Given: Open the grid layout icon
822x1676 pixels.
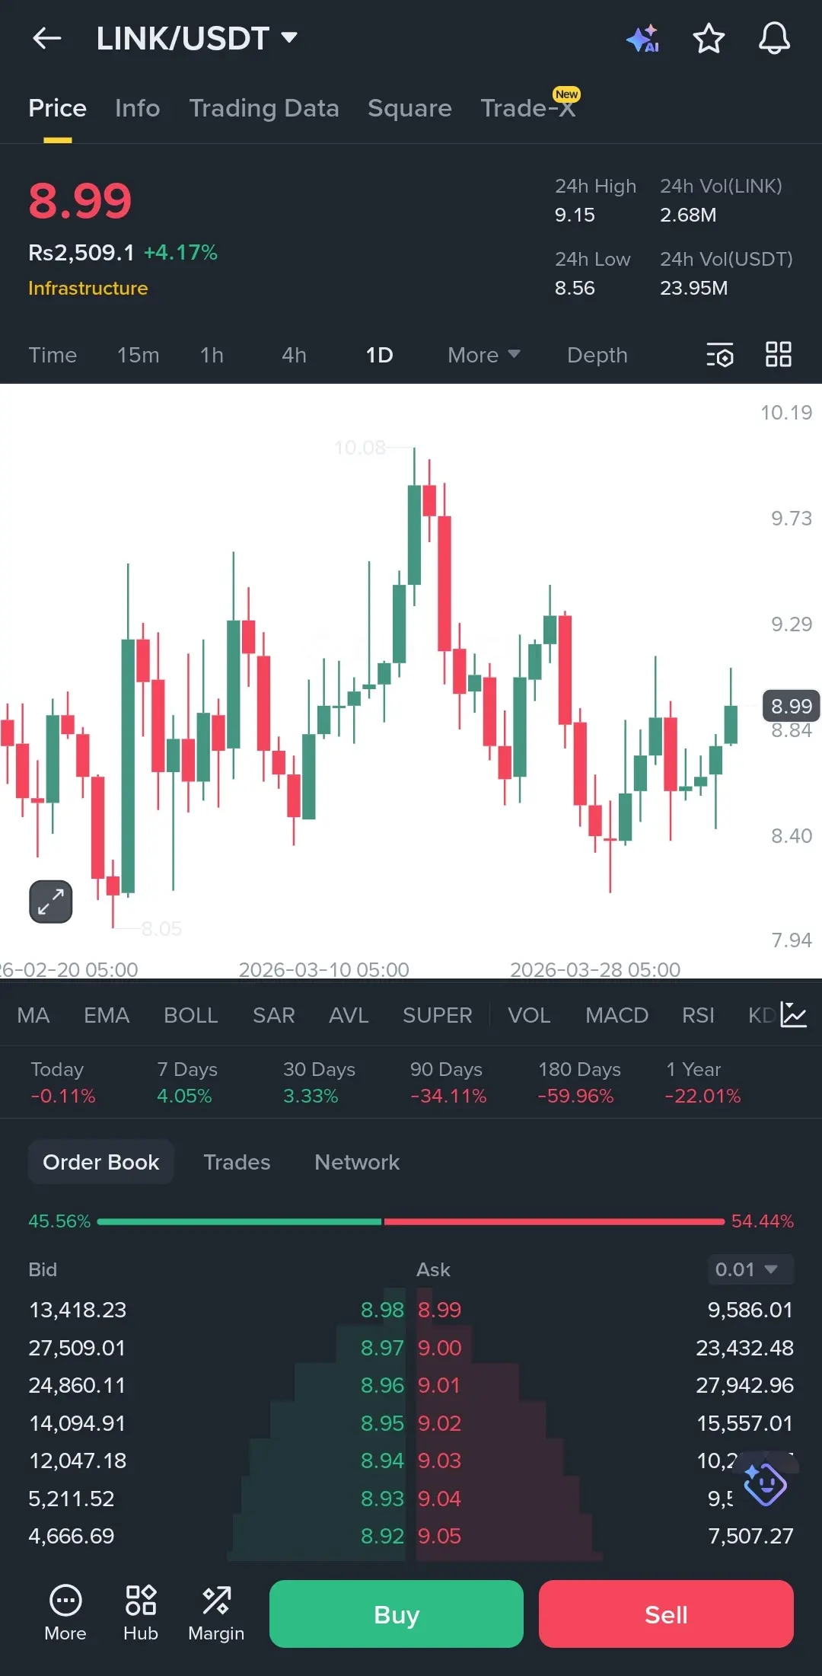Looking at the screenshot, I should 778,354.
